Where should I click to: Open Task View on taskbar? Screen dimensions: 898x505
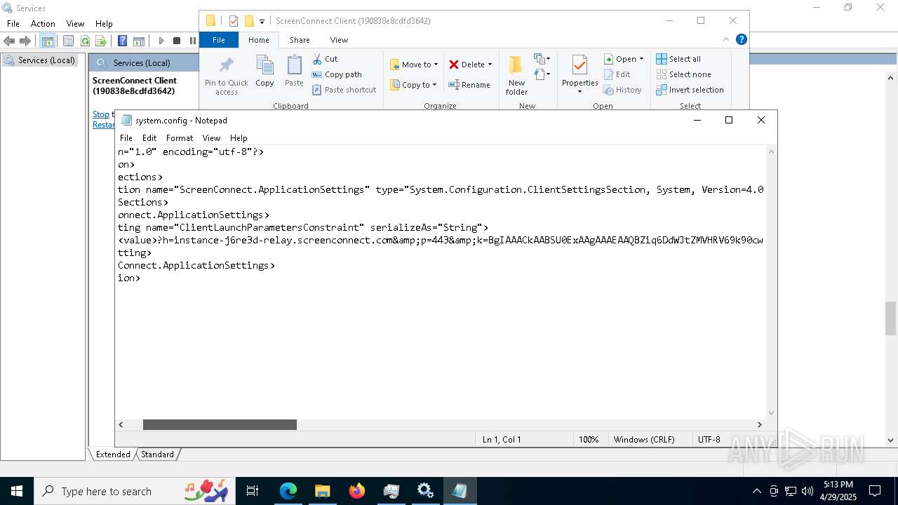click(253, 491)
